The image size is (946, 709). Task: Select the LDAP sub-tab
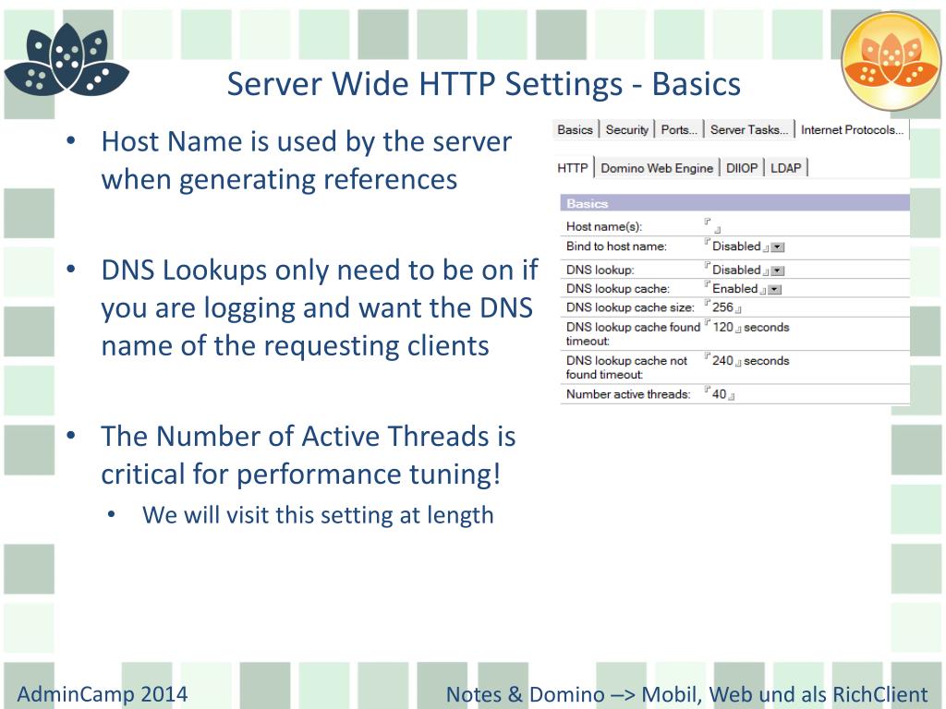tap(785, 168)
